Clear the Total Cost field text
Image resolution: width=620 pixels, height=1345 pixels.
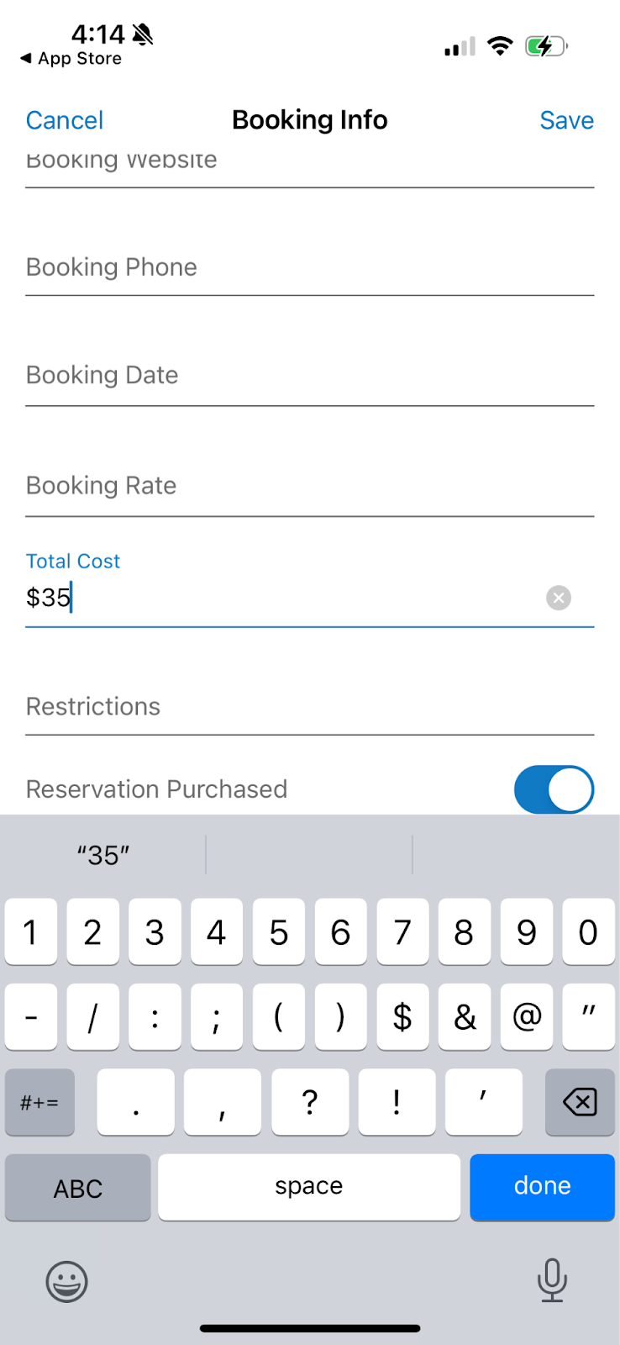(559, 598)
